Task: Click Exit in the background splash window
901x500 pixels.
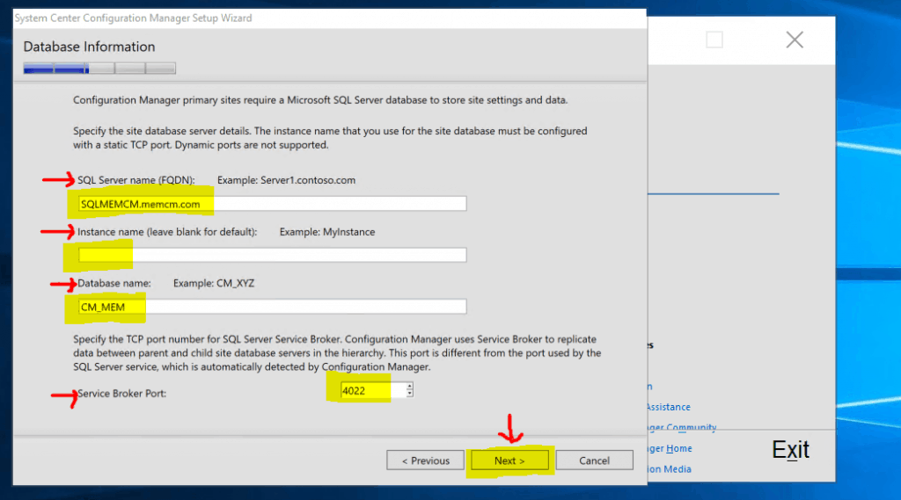Action: (x=790, y=450)
